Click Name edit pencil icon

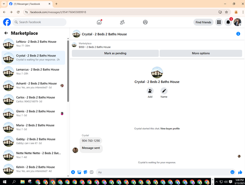164,91
